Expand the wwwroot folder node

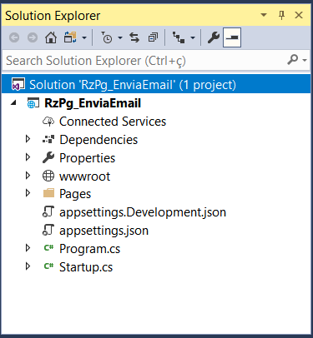point(28,176)
